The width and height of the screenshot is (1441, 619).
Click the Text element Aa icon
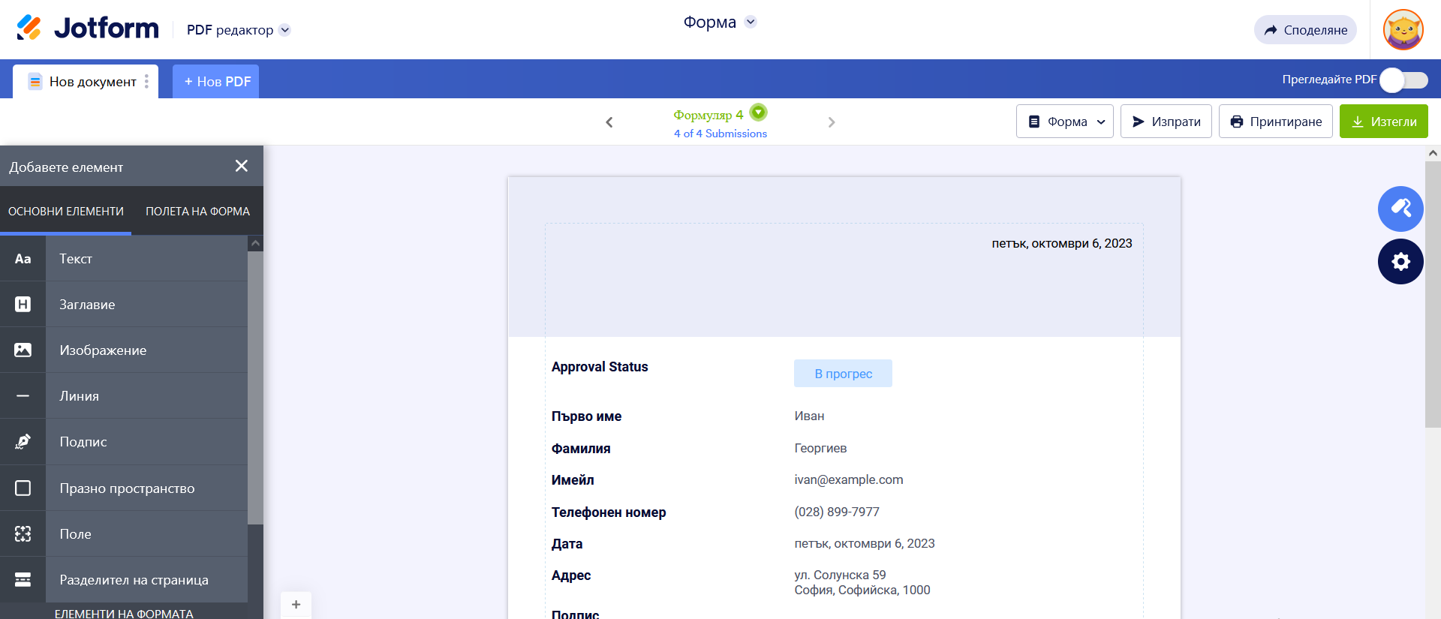[23, 259]
